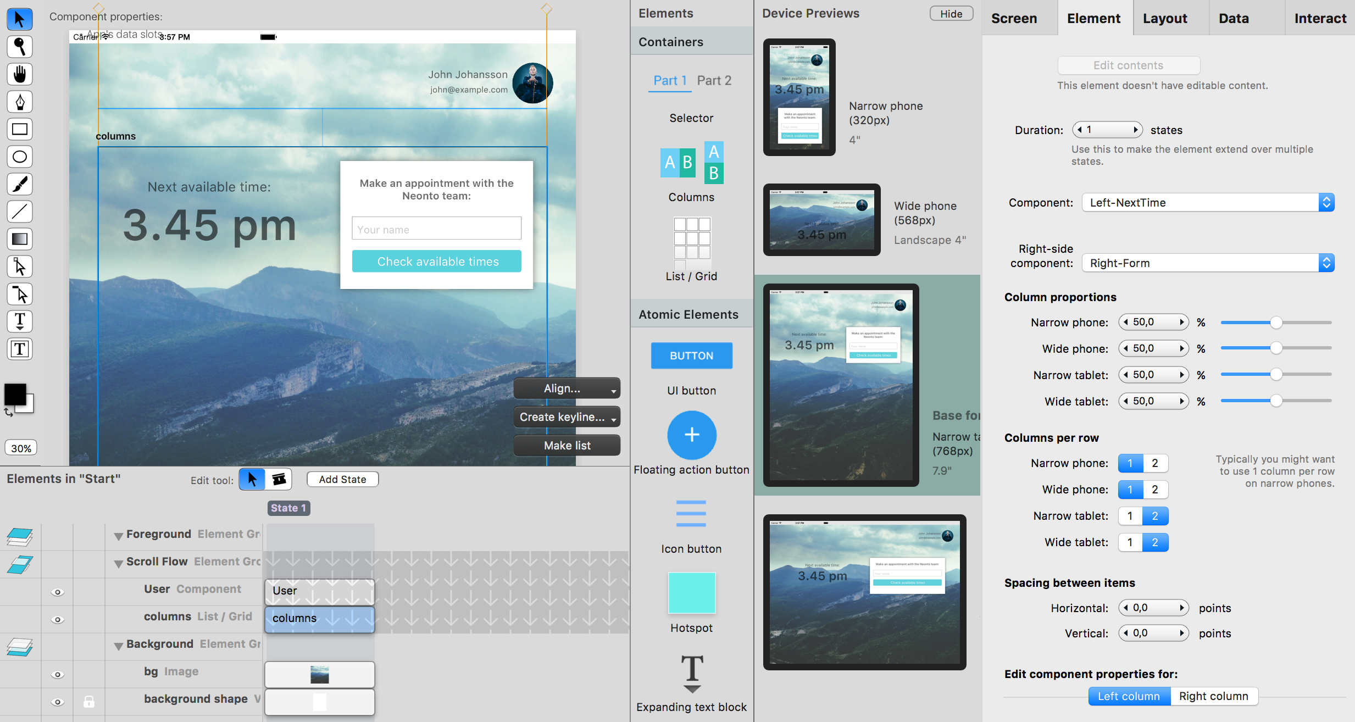
Task: Click the Add State button
Action: pos(342,479)
